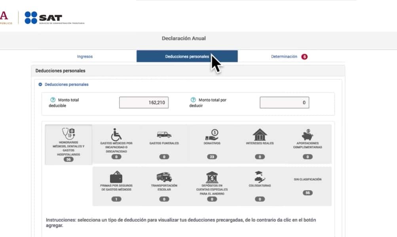Show help for Monto total por deducir
This screenshot has height=237, width=397.
(193, 100)
